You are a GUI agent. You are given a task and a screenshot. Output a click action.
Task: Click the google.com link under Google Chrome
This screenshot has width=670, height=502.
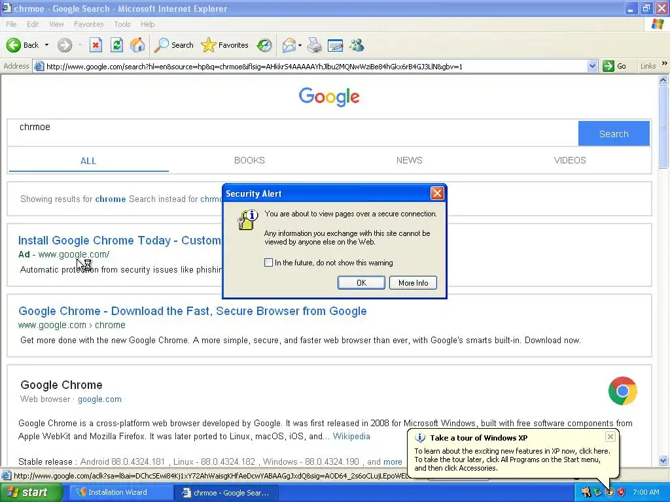(x=99, y=399)
